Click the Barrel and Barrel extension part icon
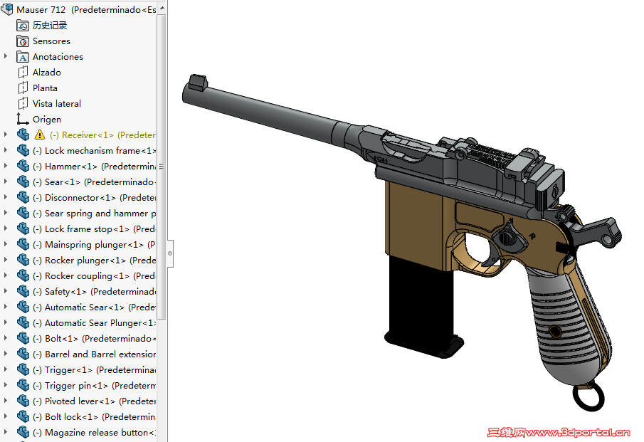The height and width of the screenshot is (442, 644). click(23, 354)
